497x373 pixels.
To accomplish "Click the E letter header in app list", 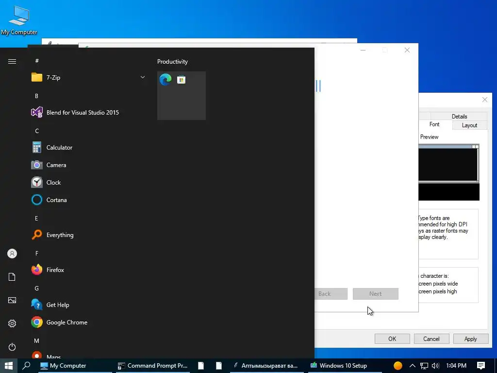I will [36, 218].
